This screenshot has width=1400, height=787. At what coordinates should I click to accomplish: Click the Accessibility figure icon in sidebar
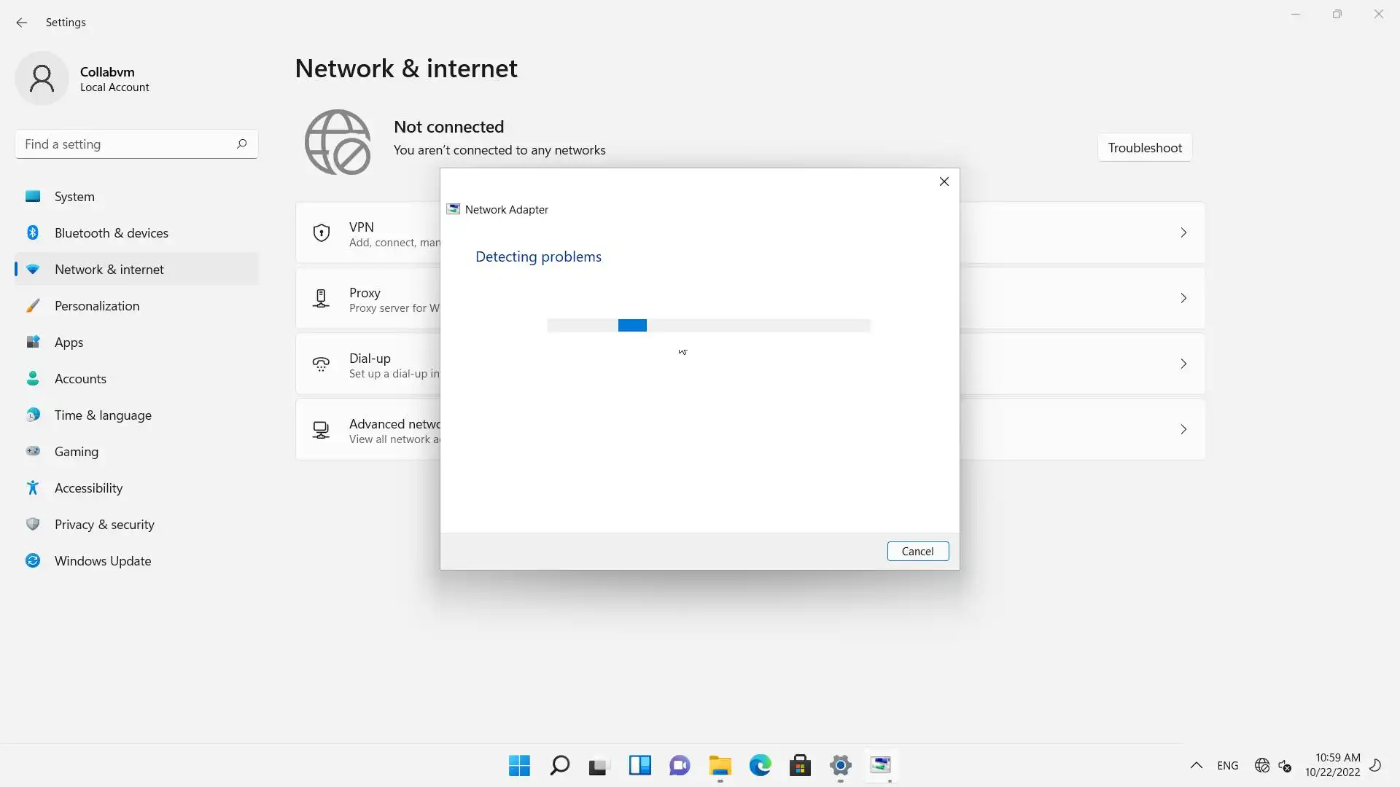(33, 488)
